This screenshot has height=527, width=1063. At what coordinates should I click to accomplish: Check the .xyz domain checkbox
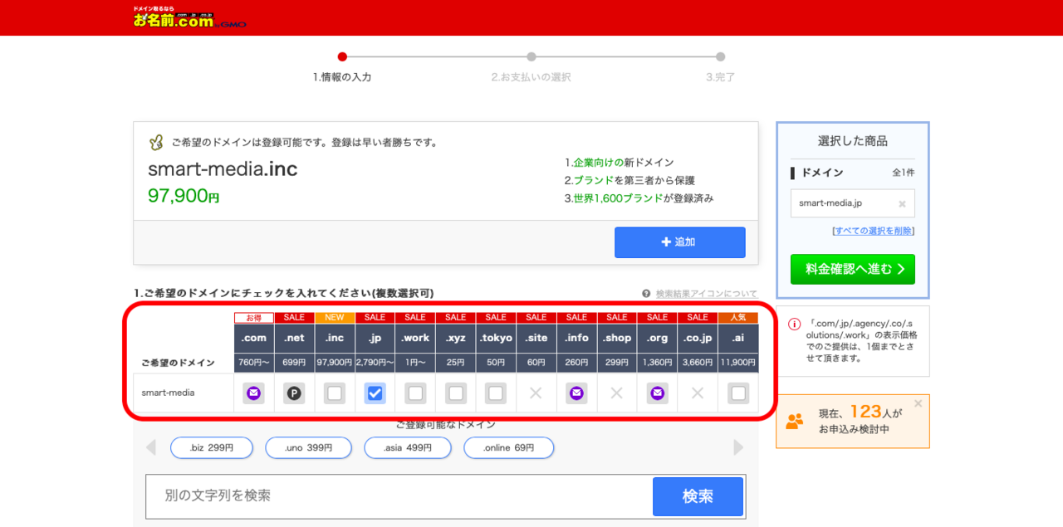tap(456, 393)
